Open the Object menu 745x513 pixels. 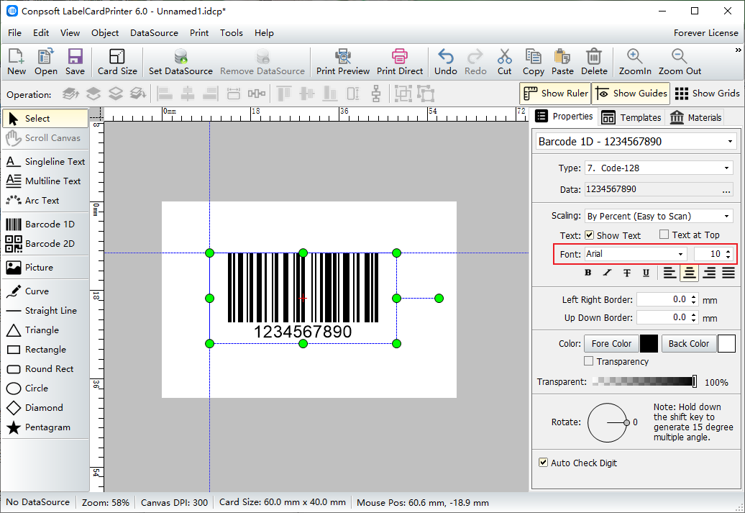click(x=105, y=33)
